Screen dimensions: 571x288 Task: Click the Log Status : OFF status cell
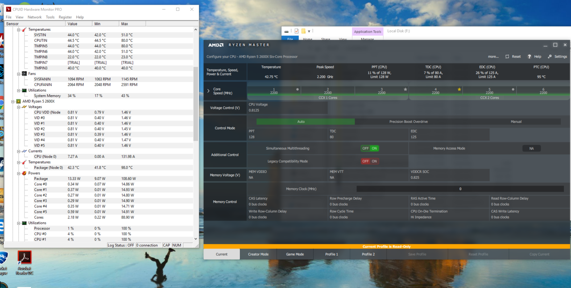[121, 245]
